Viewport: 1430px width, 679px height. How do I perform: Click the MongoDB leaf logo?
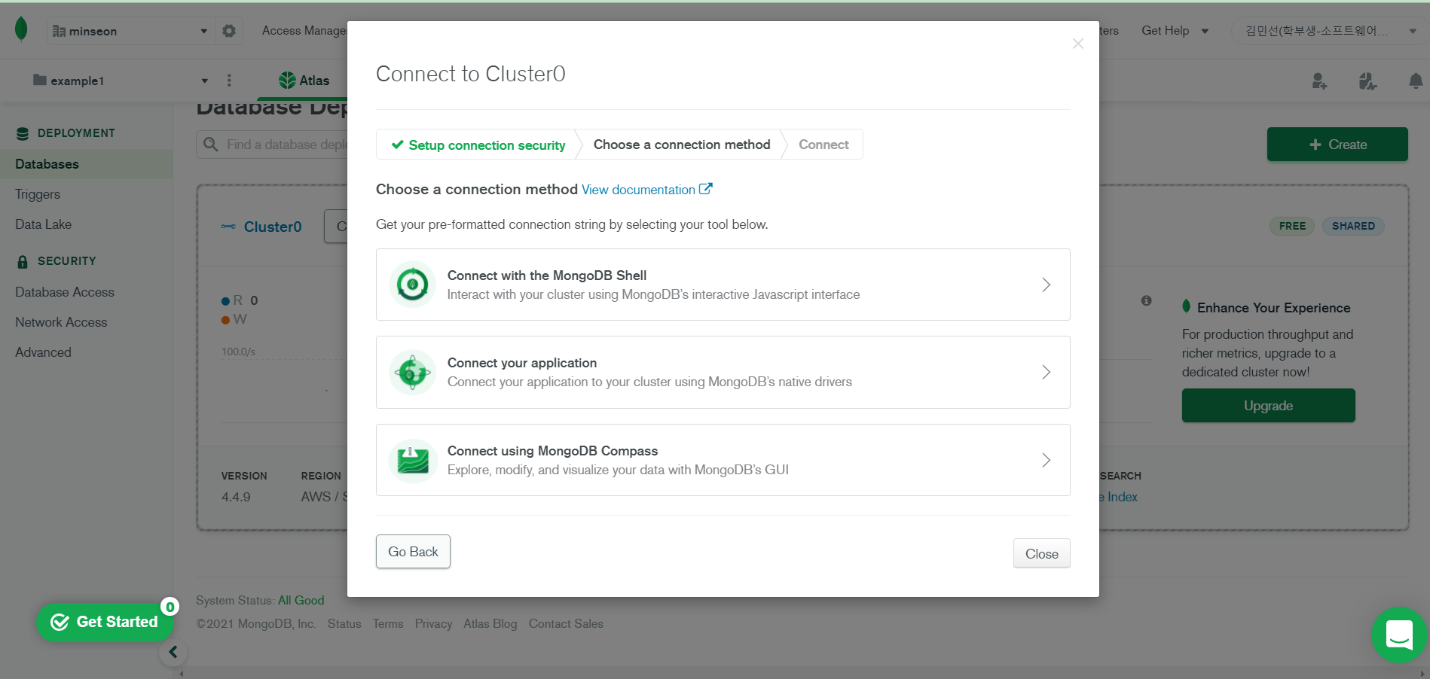click(21, 29)
